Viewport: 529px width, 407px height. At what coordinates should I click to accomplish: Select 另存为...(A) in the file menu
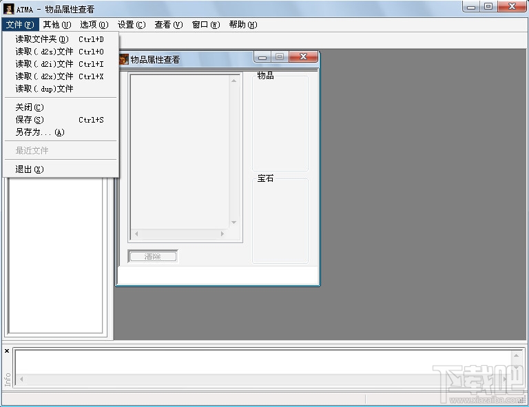coord(61,132)
